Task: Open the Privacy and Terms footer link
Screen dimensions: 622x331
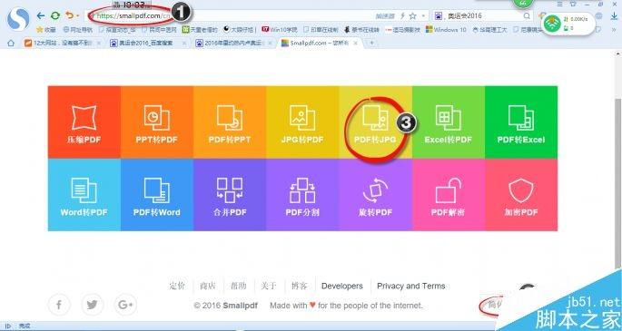Action: click(x=411, y=286)
